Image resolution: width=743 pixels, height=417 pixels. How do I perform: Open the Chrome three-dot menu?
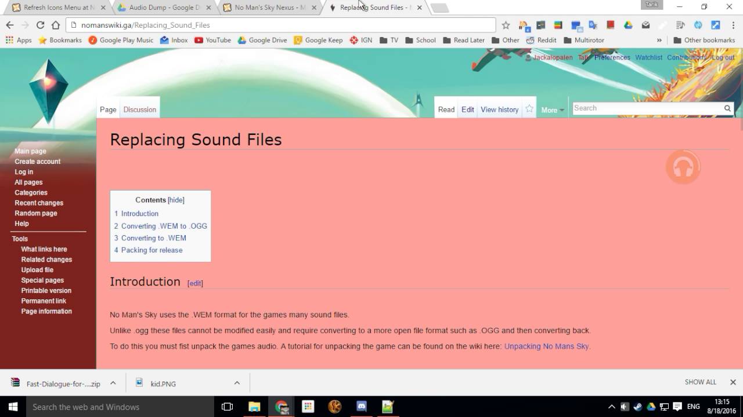click(733, 25)
